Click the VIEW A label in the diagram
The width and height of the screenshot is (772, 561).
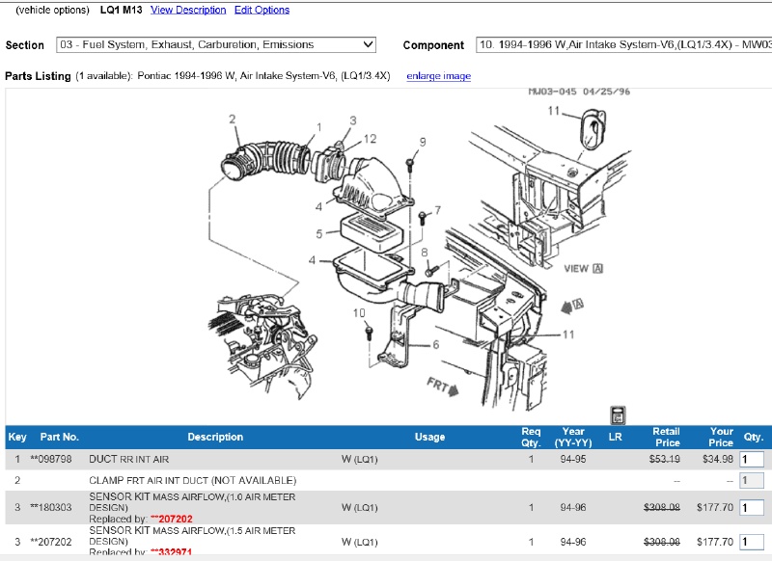pos(583,269)
